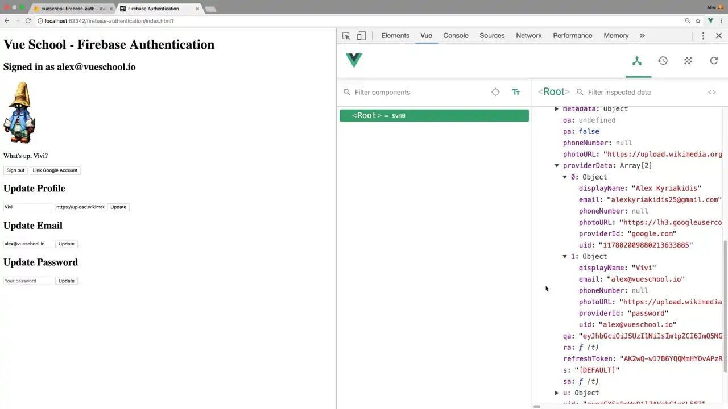The height and width of the screenshot is (409, 728).
Task: Switch to the Console tab
Action: 456,35
